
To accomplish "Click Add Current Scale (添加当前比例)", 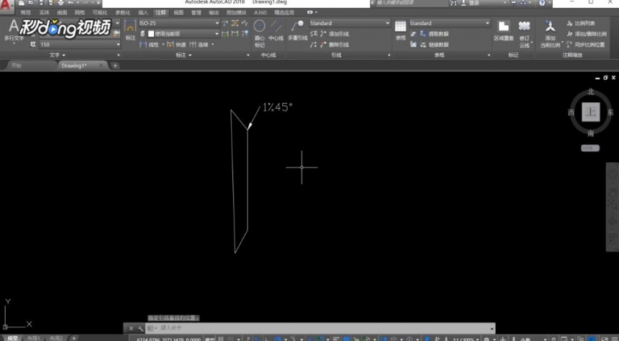I will pyautogui.click(x=551, y=34).
